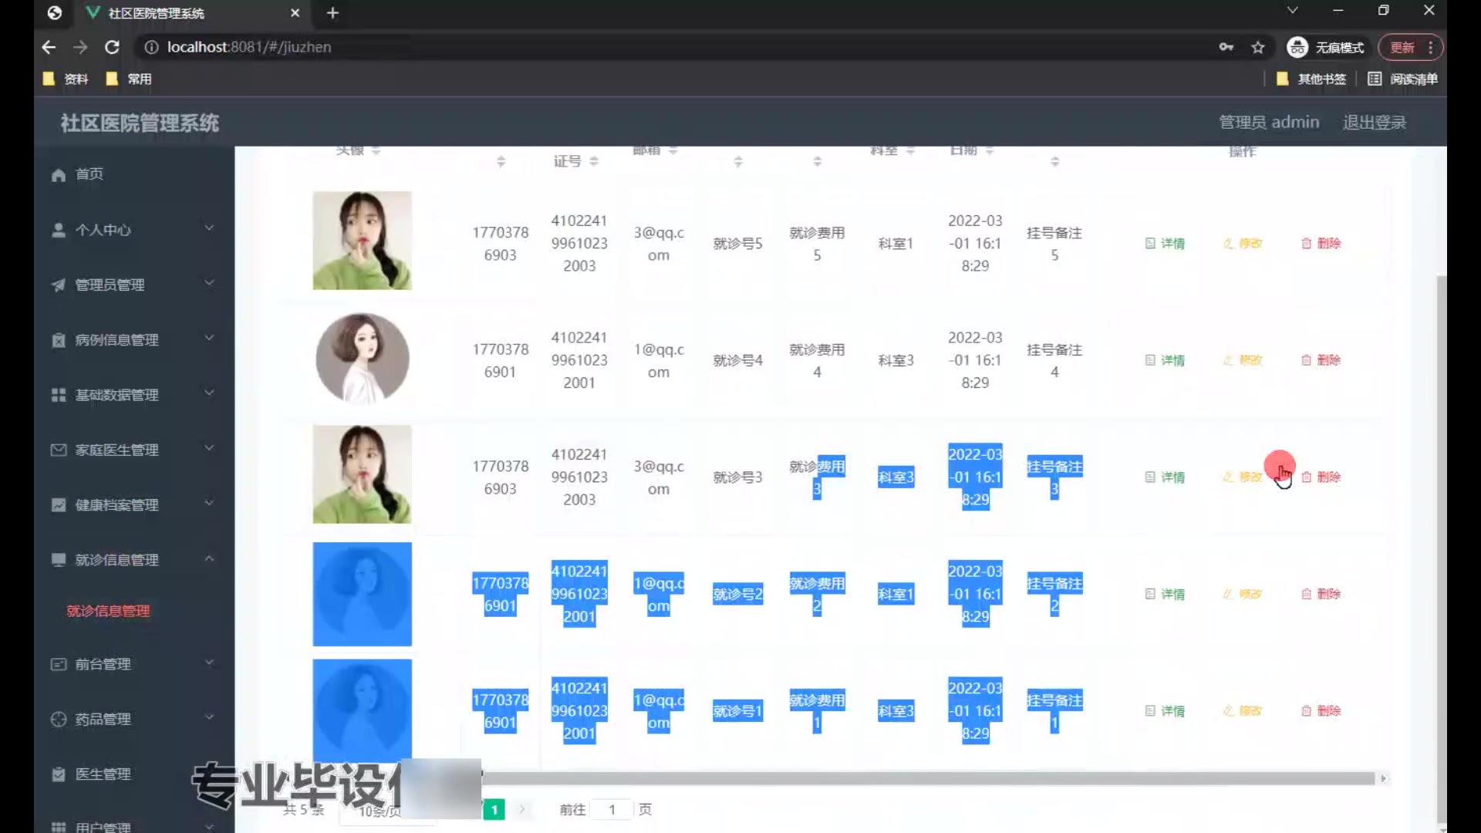Click the horizontal table scrollbar
The height and width of the screenshot is (833, 1481).
click(x=926, y=779)
